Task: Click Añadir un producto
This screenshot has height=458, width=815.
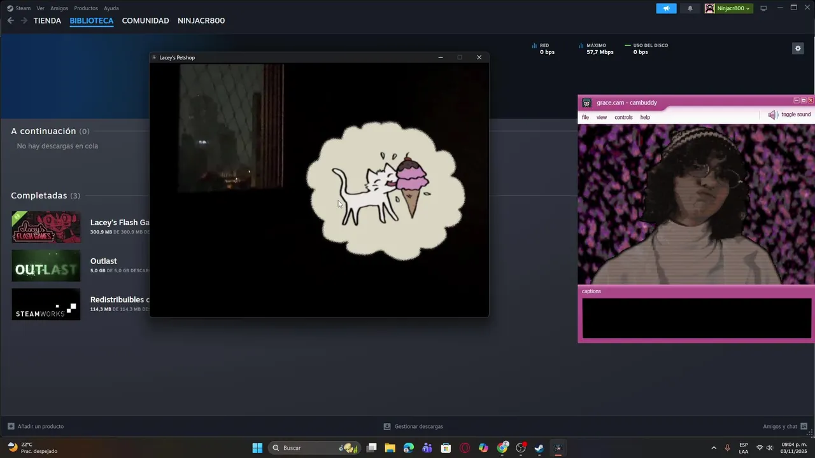Action: [x=36, y=426]
